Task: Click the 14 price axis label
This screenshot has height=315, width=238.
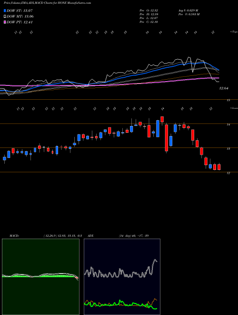Action: tap(228, 125)
